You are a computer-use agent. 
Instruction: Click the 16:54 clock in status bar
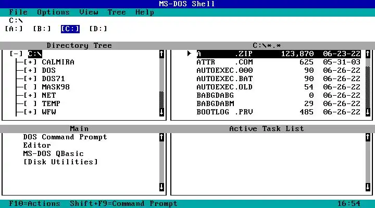click(349, 203)
